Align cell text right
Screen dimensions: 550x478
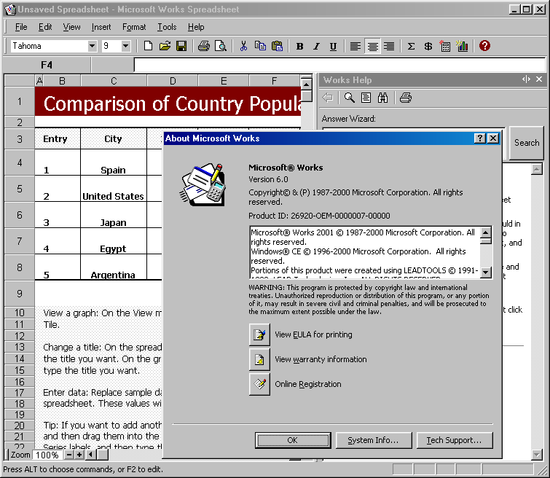point(389,46)
